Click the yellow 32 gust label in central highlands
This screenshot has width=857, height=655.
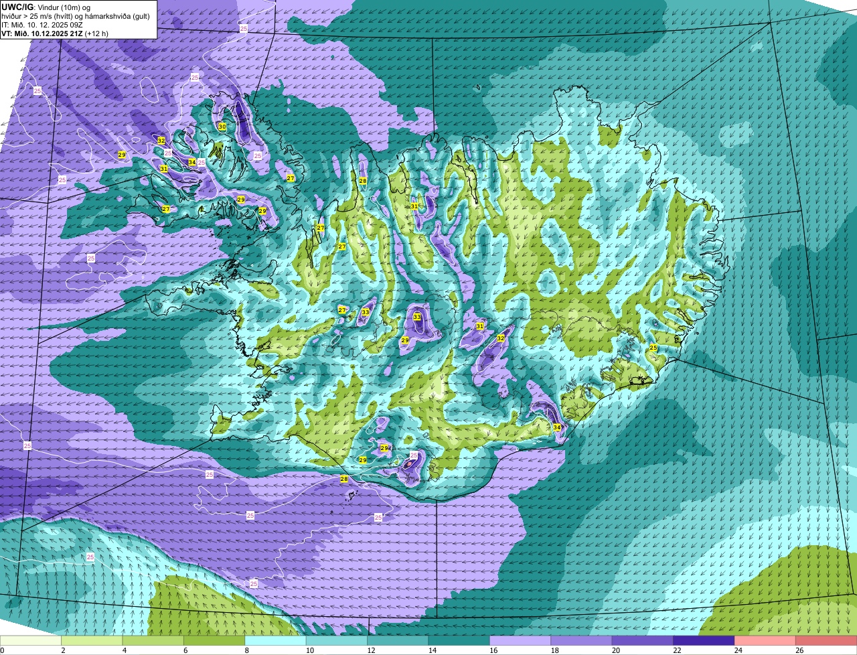(x=501, y=338)
